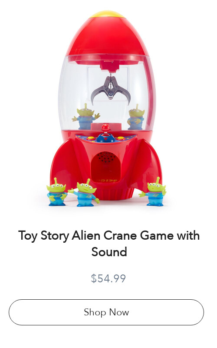
Task: Click the red joystick knob on the control panel
Action: [x=105, y=127]
